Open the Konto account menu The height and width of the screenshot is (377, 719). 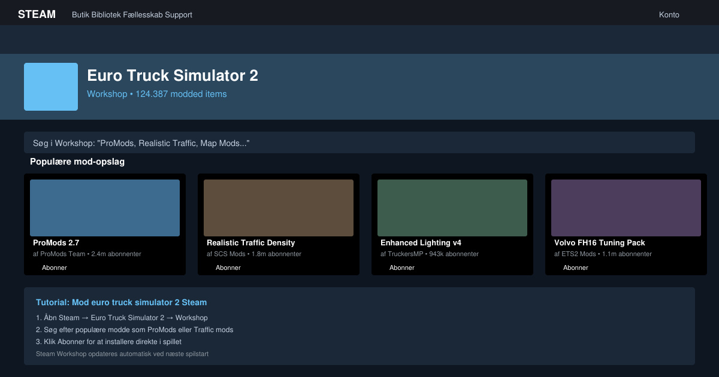pos(669,15)
